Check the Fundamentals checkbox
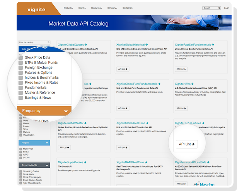 21,88
